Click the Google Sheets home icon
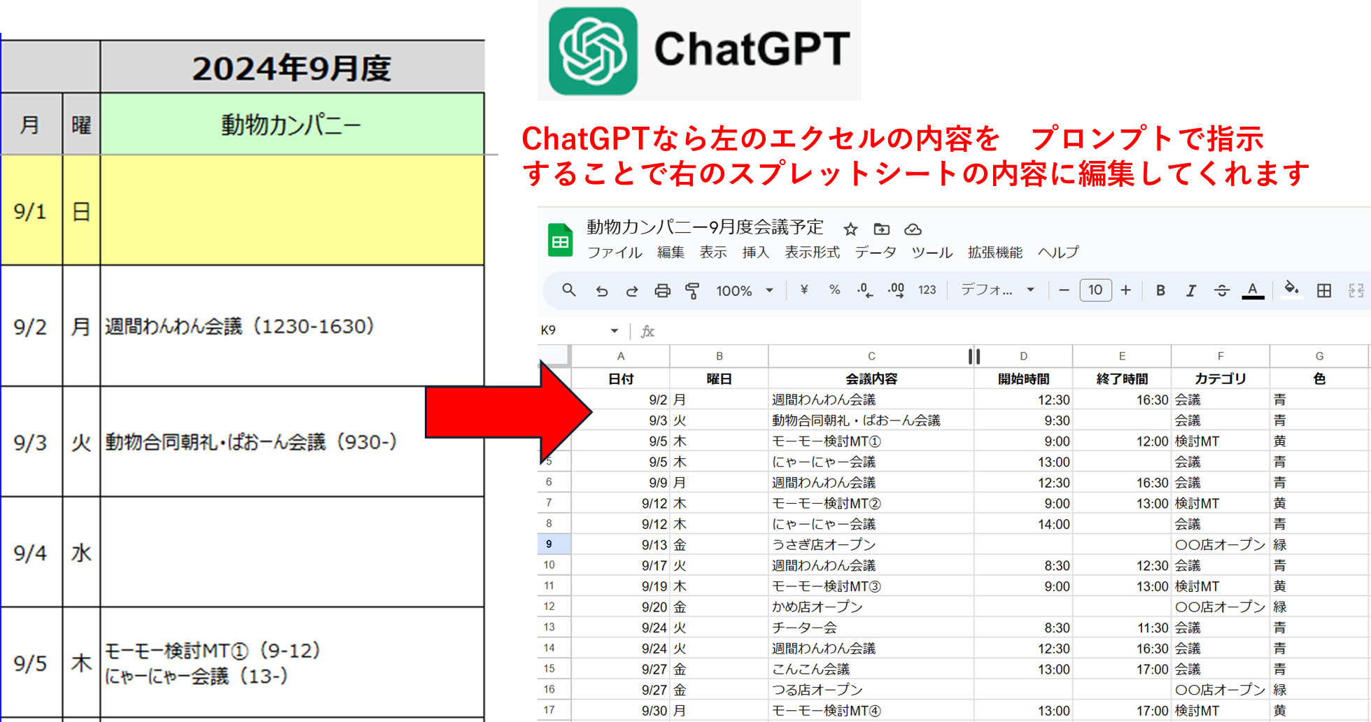Screen dimensions: 1371x722 (560, 240)
